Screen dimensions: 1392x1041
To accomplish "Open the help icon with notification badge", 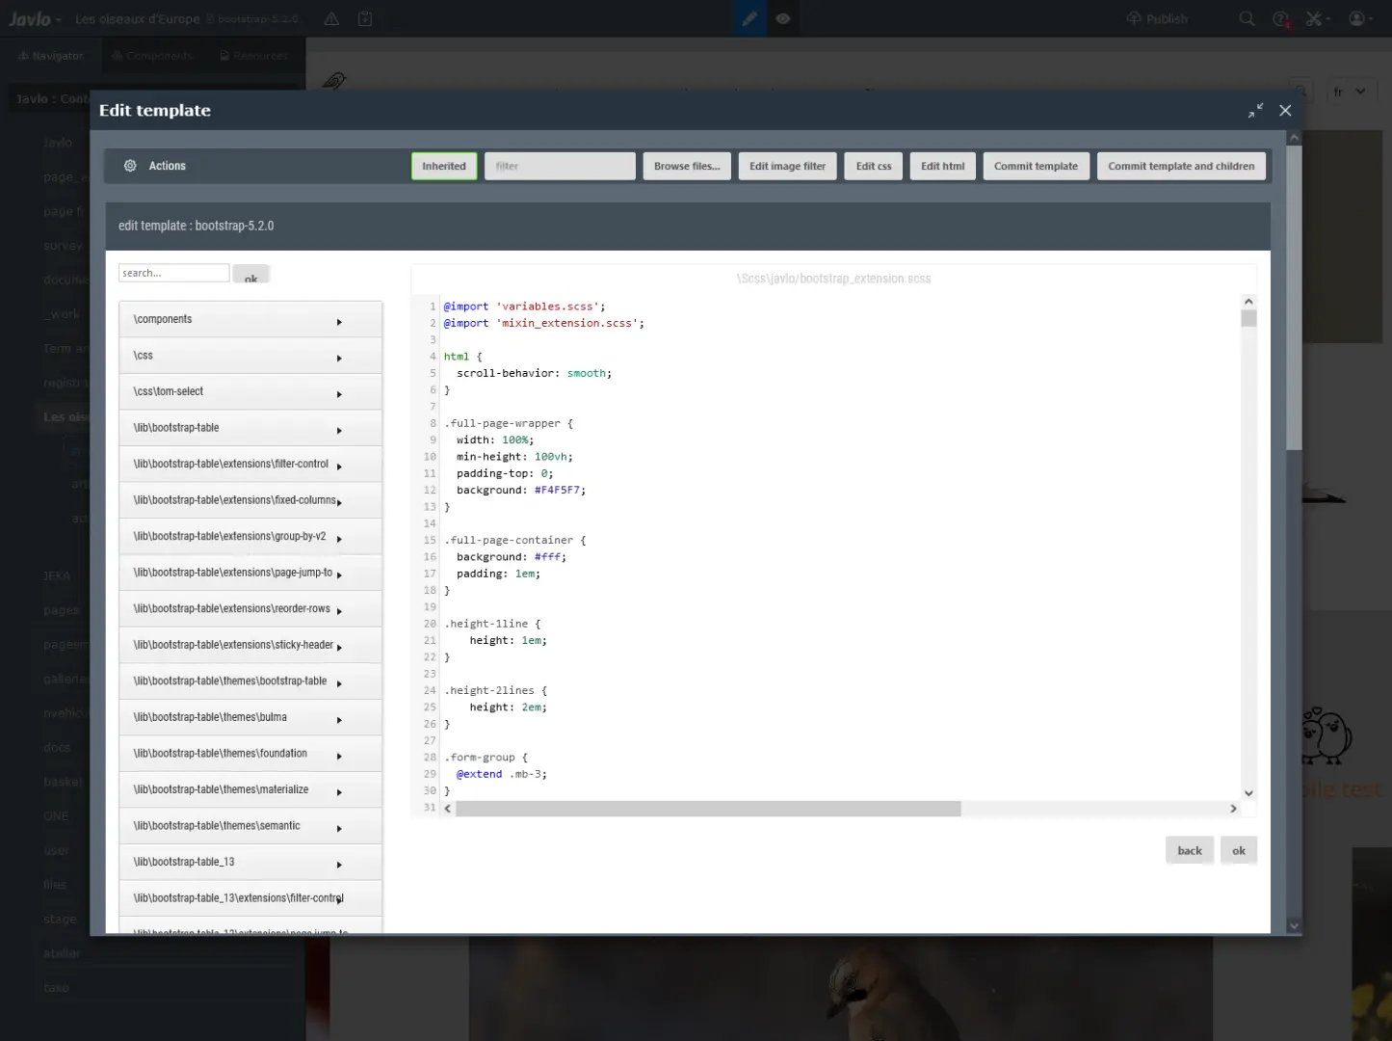I will click(x=1280, y=18).
